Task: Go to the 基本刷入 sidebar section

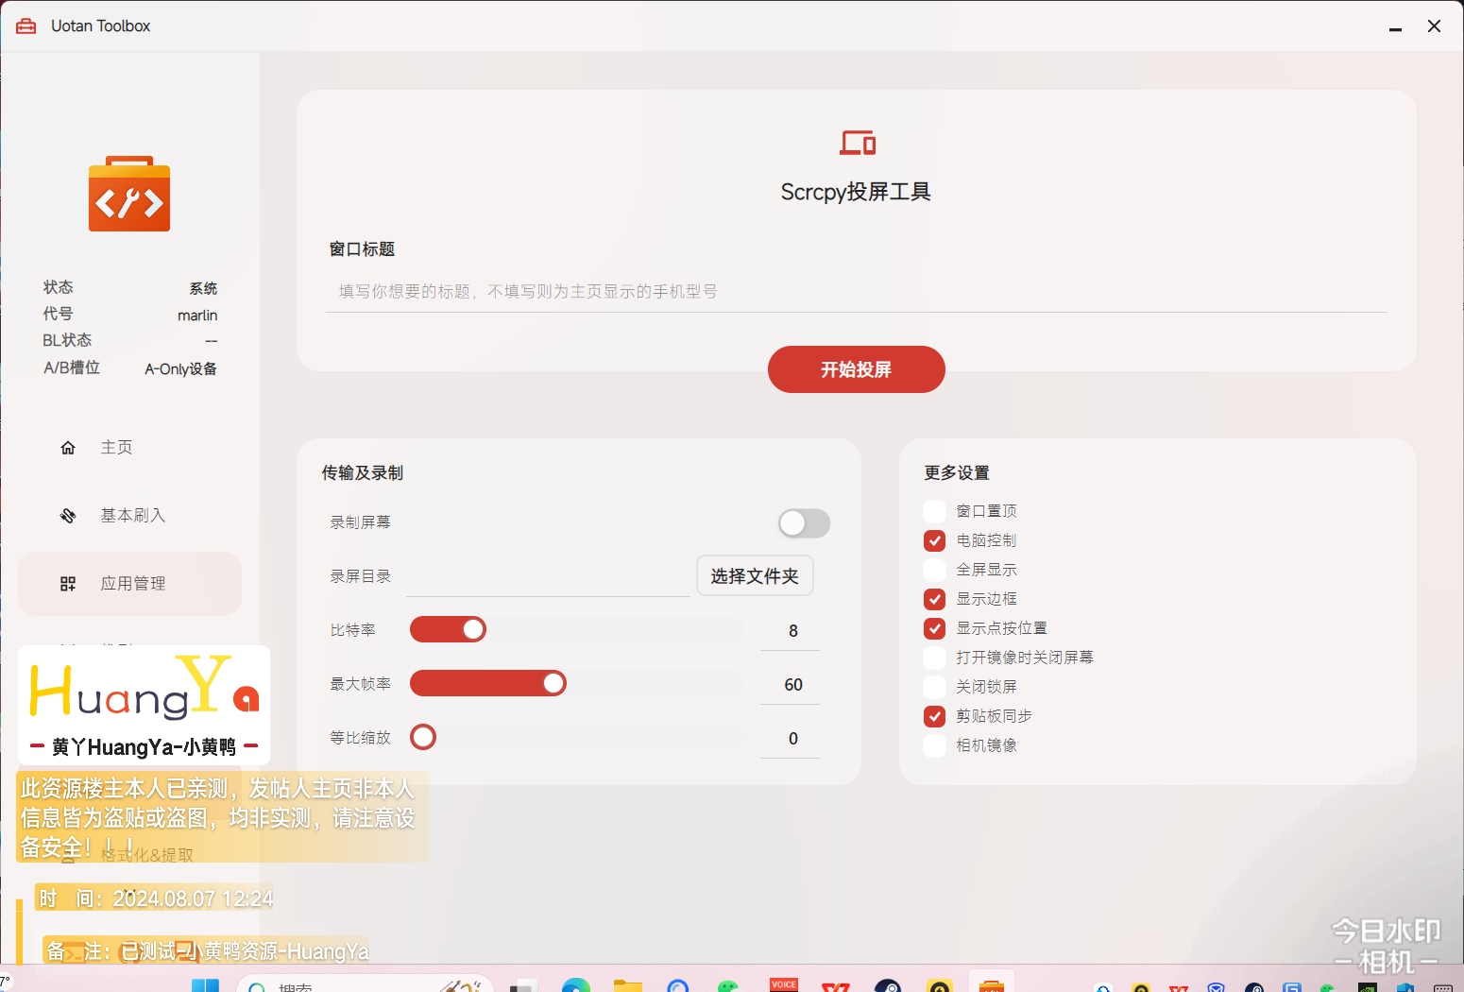Action: tap(129, 516)
